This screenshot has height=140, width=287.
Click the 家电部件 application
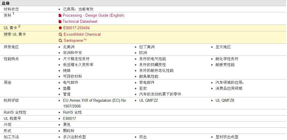pos(147,83)
